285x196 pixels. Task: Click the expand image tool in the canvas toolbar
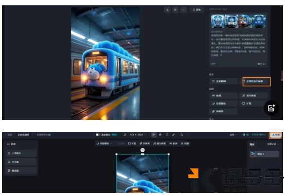(132, 143)
